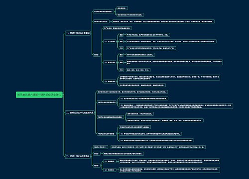Select the 经济全球化 leaf under 当今世界经济 node
Viewport: 249px width, 179px height.
click(122, 8)
